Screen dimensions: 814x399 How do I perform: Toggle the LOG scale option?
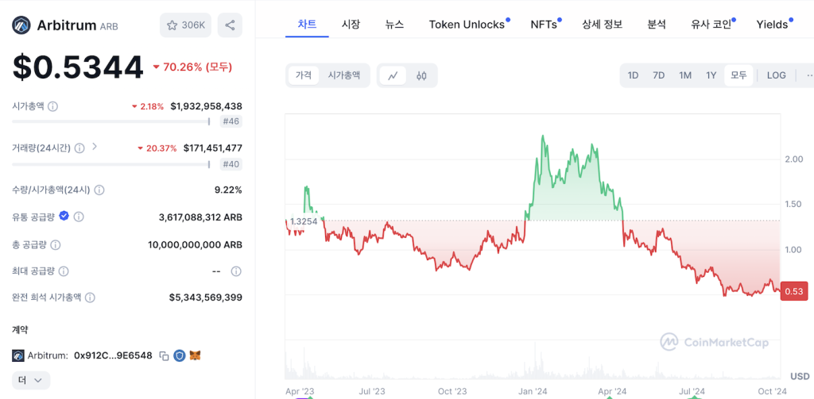776,75
